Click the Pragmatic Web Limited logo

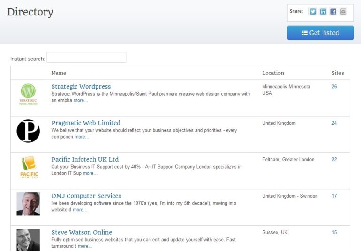coord(28,131)
